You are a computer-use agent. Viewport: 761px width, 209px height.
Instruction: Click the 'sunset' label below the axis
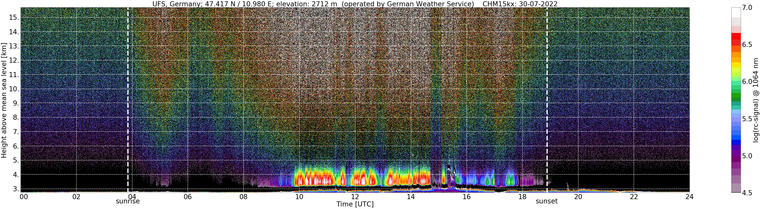point(547,201)
